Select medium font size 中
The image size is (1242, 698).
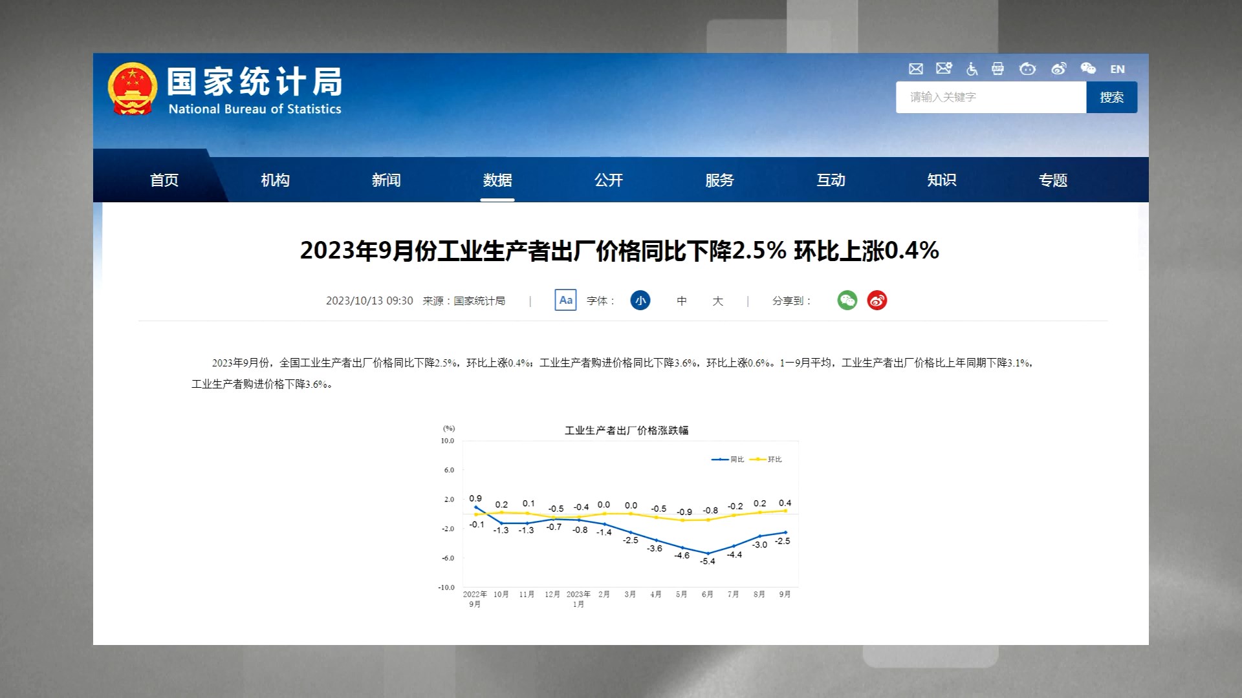point(682,301)
